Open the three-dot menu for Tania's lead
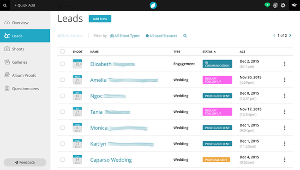This screenshot has height=170, width=300. [x=284, y=112]
